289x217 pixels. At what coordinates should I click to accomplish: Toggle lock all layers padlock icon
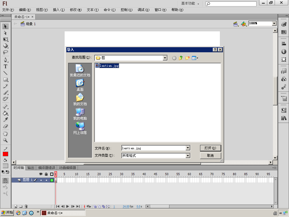tap(46, 174)
